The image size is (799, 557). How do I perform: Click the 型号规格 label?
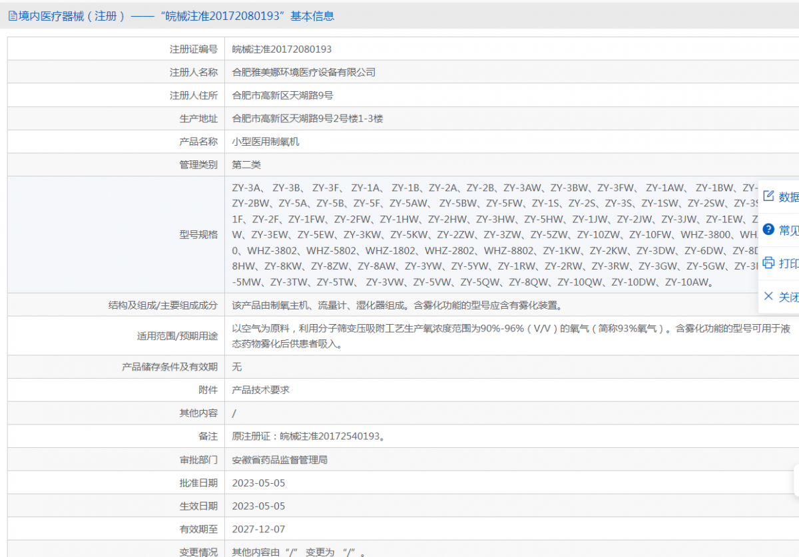pos(198,234)
